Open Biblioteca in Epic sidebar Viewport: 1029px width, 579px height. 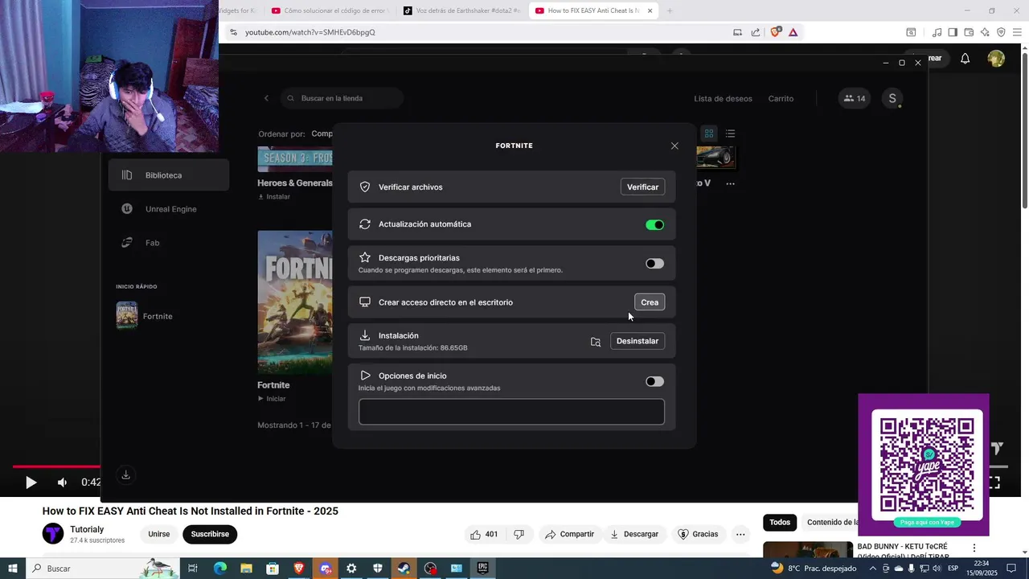(x=169, y=175)
